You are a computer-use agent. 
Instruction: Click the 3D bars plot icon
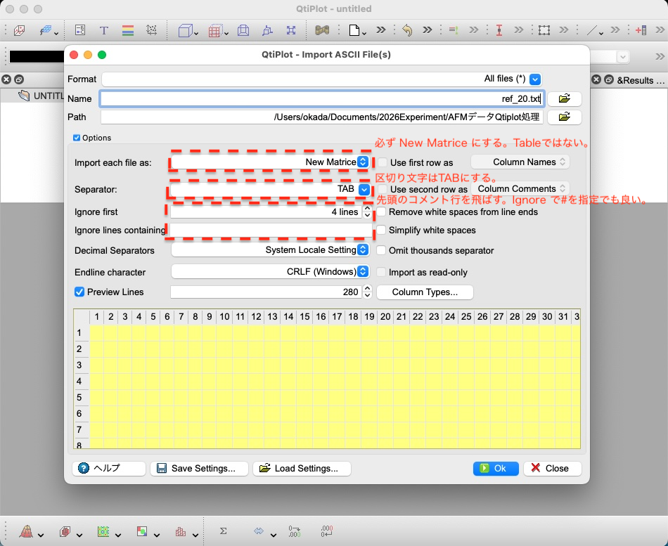pos(65,531)
